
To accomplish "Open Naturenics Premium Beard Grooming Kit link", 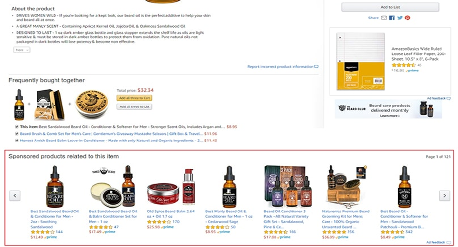I will coord(346,219).
